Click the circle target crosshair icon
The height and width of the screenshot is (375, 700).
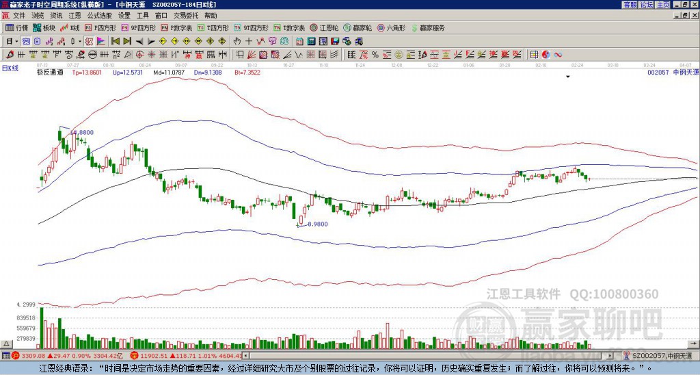tap(139, 55)
